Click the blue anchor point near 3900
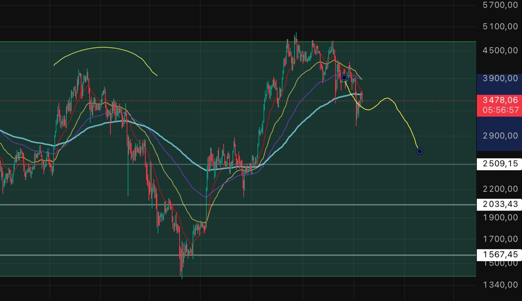The width and height of the screenshot is (522, 301). pos(344,77)
